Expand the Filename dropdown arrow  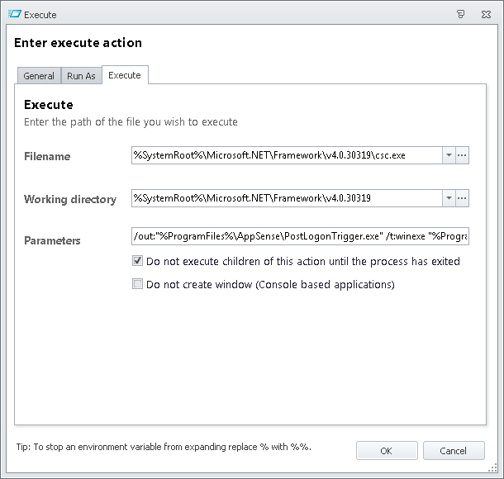tap(448, 155)
